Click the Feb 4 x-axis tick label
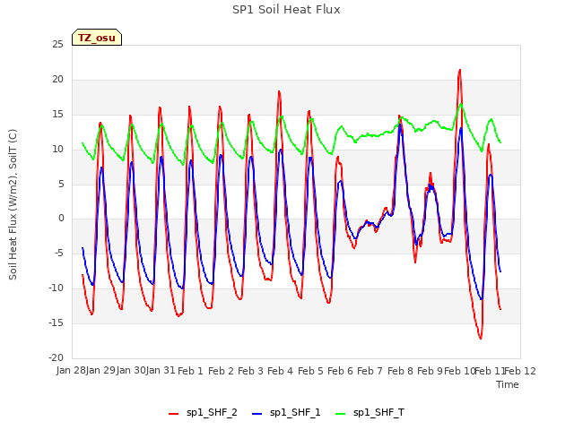Viewport: 574px width, 430px height. click(x=281, y=371)
